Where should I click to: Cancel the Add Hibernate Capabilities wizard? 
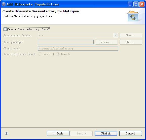[131, 133]
